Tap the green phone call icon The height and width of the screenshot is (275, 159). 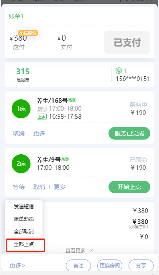119,71
